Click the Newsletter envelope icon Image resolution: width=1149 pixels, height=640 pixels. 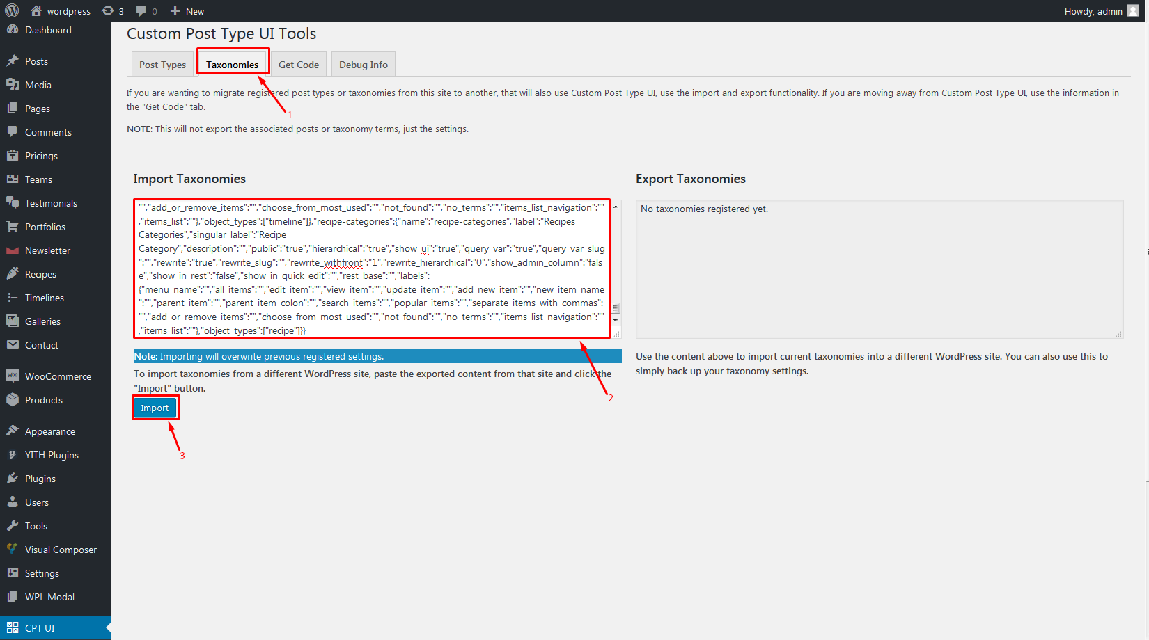[13, 250]
